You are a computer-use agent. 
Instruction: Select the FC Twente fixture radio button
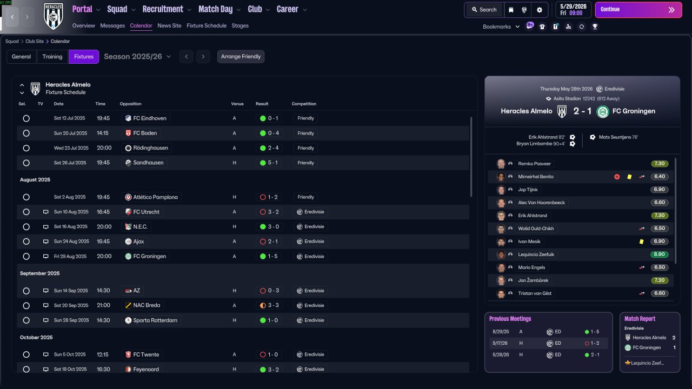26,354
